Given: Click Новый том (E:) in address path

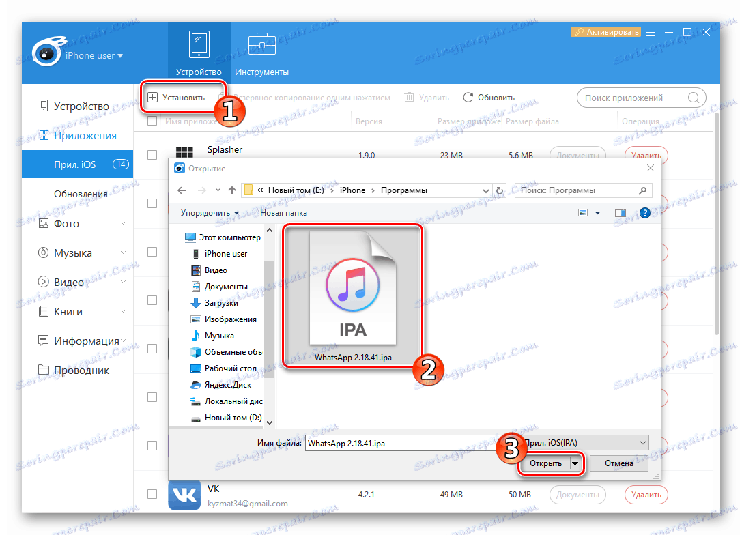Looking at the screenshot, I should [296, 190].
